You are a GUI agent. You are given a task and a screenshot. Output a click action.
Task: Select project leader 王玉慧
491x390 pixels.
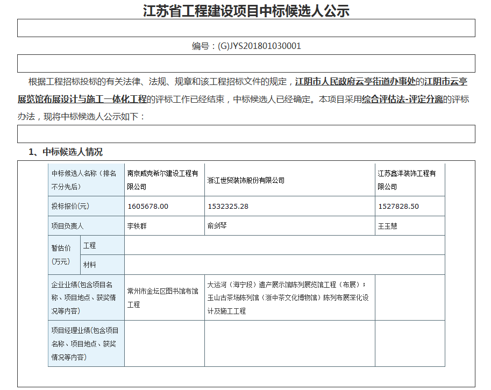point(387,226)
